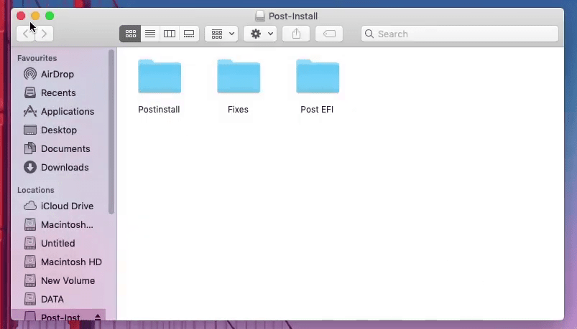Switch to list view
Image resolution: width=577 pixels, height=329 pixels.
(x=150, y=34)
